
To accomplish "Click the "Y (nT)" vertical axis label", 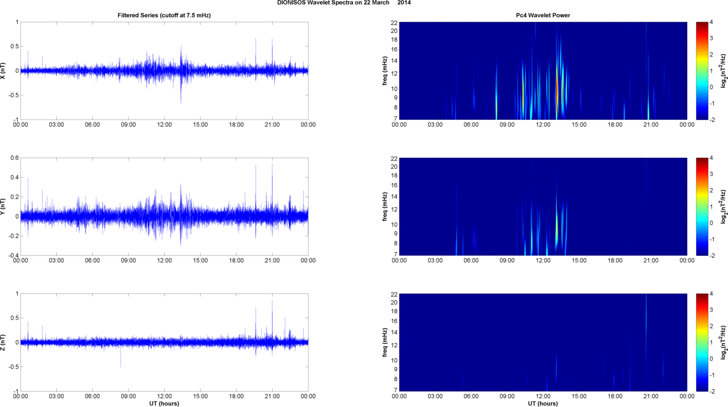I will pyautogui.click(x=3, y=206).
